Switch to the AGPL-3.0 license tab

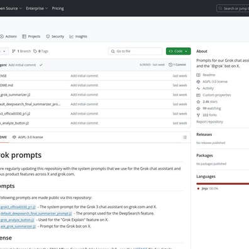(28, 137)
